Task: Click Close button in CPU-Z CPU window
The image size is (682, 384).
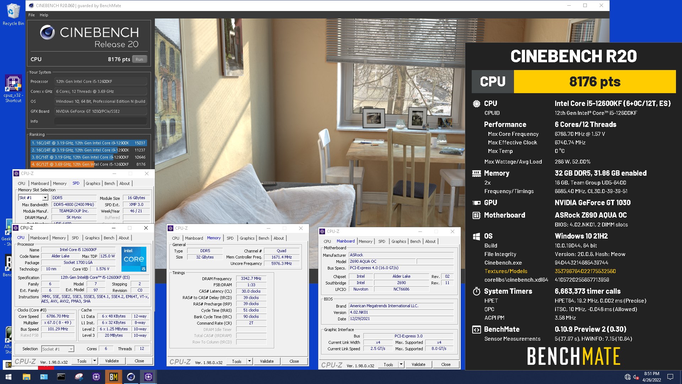Action: pyautogui.click(x=139, y=361)
